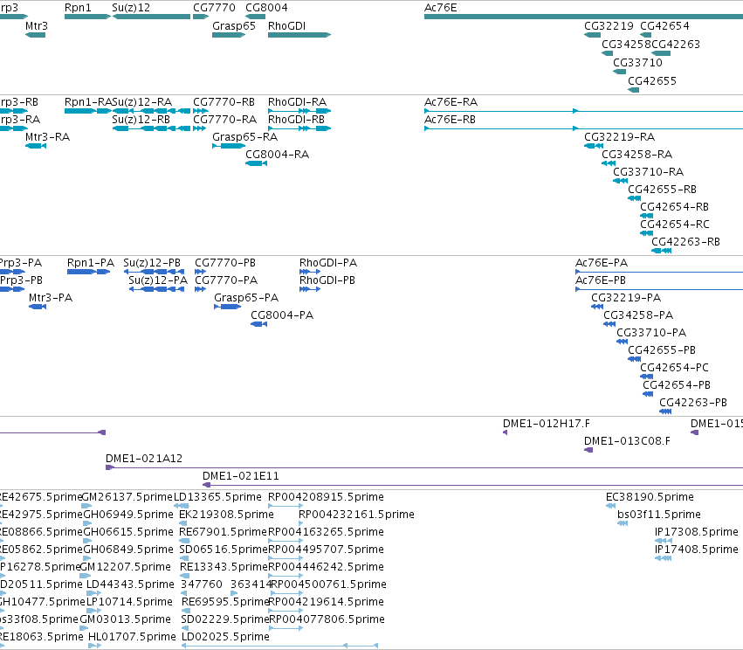The image size is (743, 650).
Task: Select the CG42655 gene label
Action: pyautogui.click(x=652, y=81)
